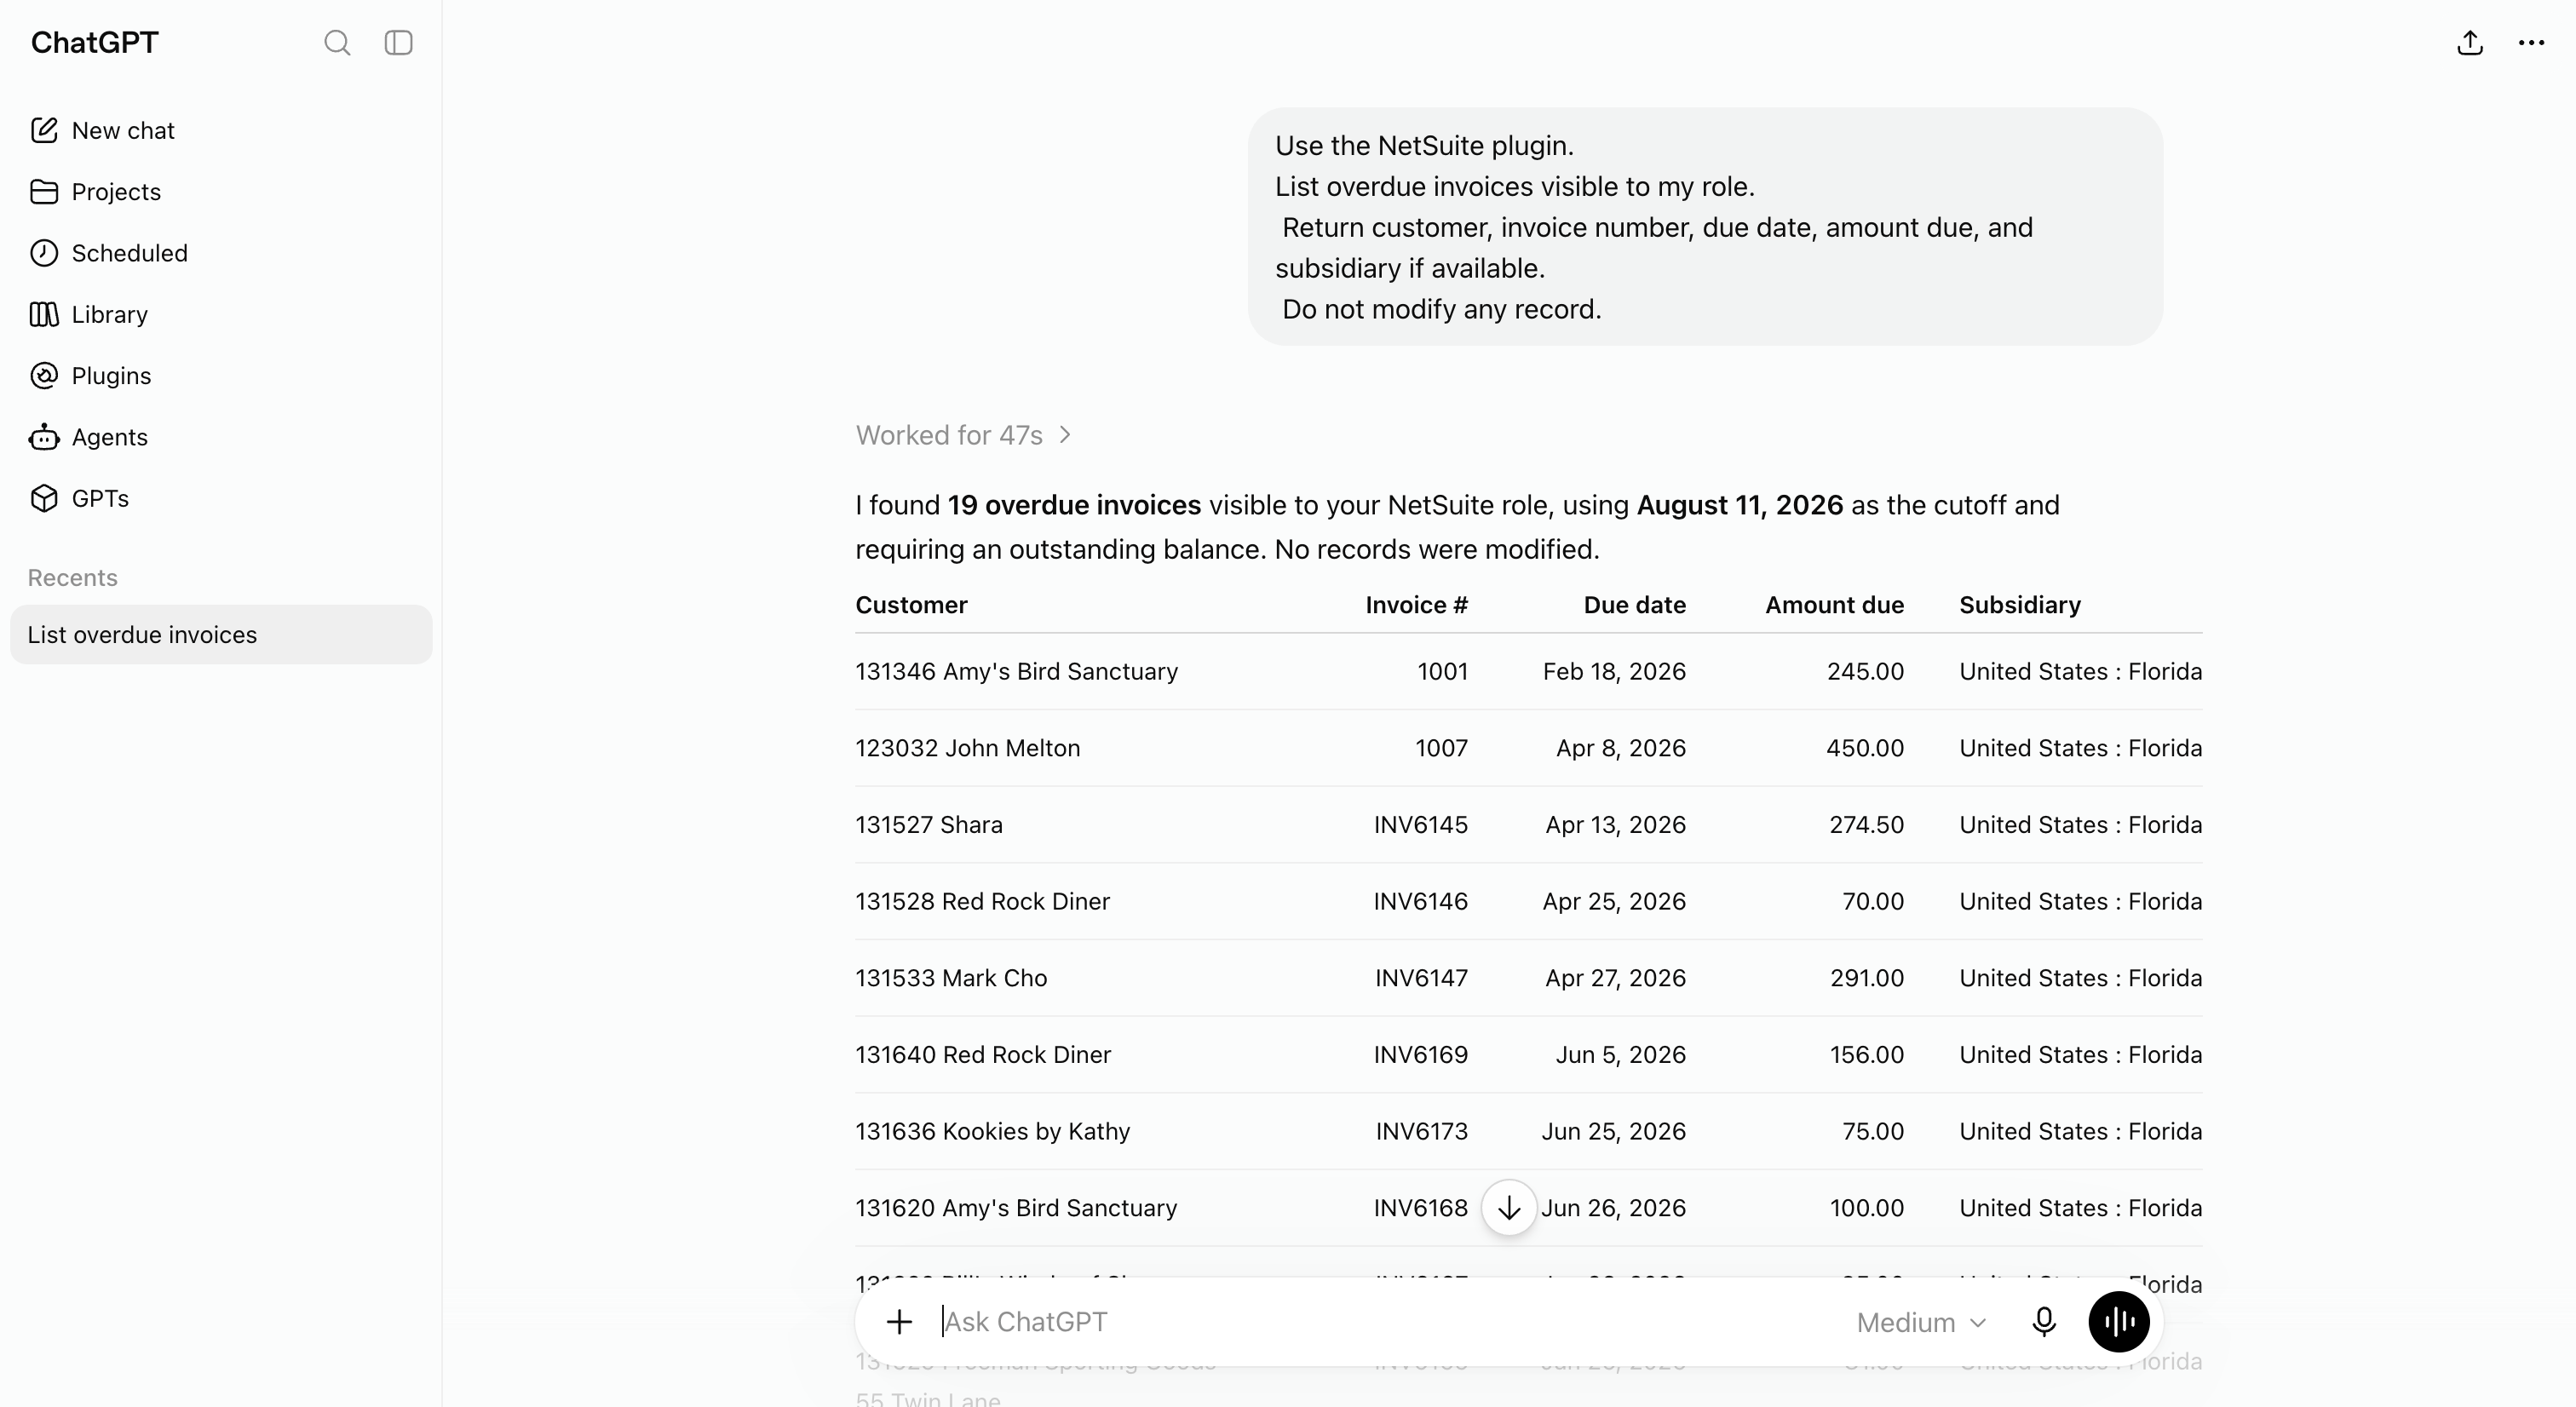Image resolution: width=2576 pixels, height=1407 pixels.
Task: Click '131346 Amy's Bird Sanctuary' customer cell
Action: click(x=1016, y=671)
